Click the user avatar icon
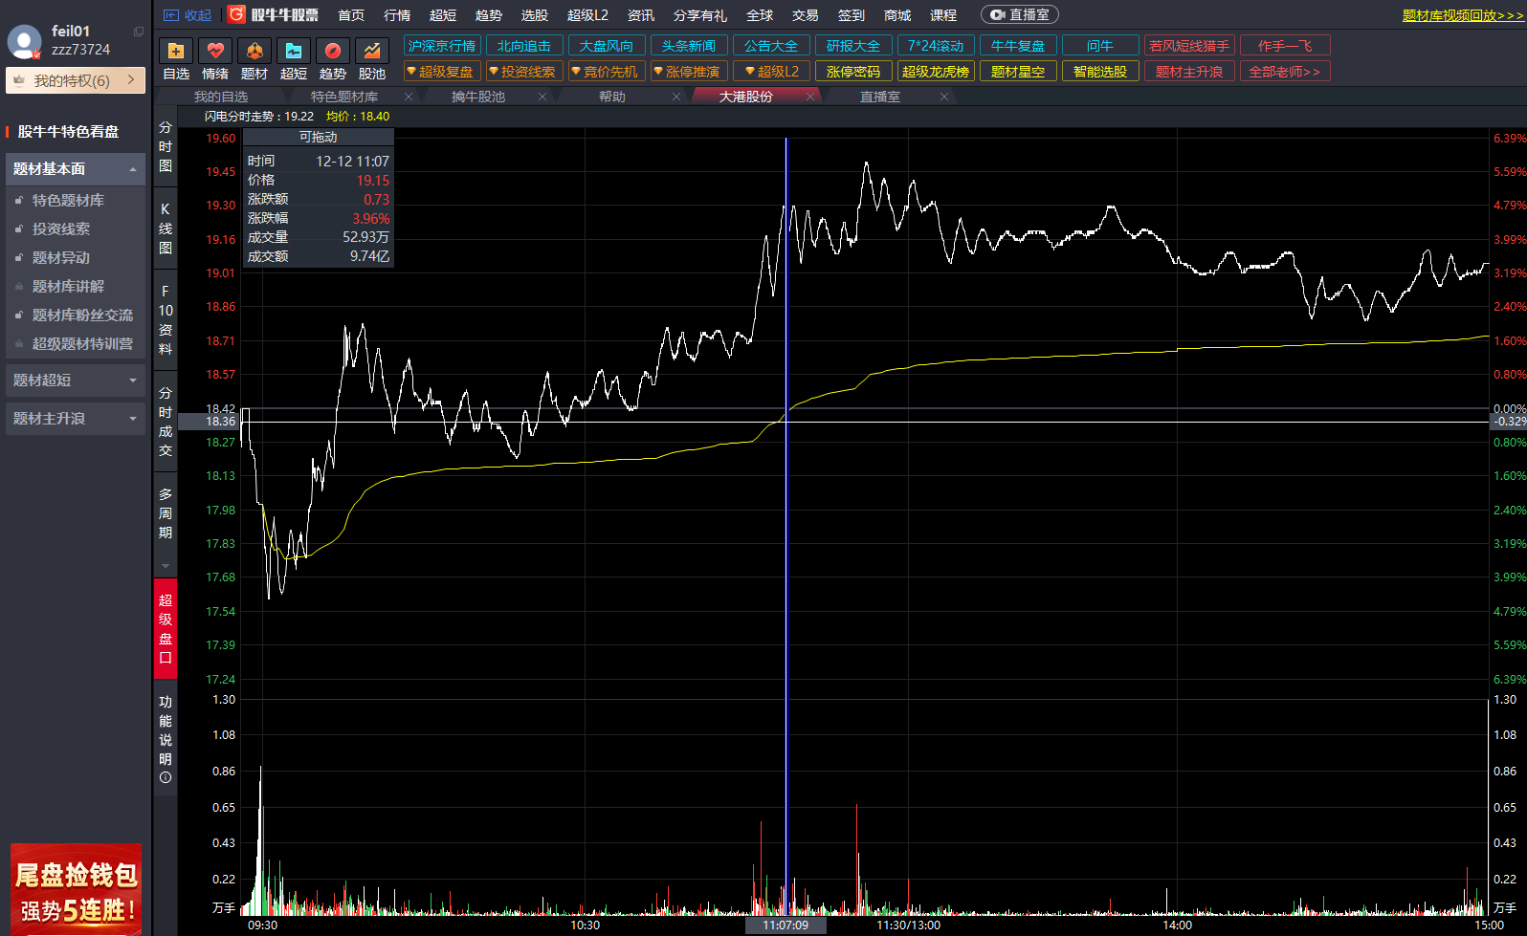The height and width of the screenshot is (936, 1527). click(24, 41)
